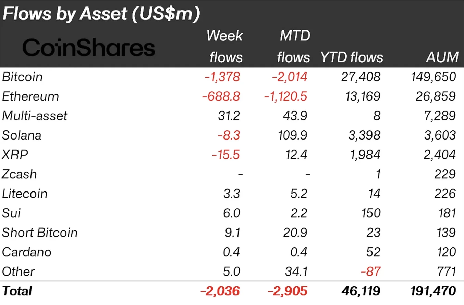Click the AUM column header
Viewport: 464px width, 305px height.
442,57
